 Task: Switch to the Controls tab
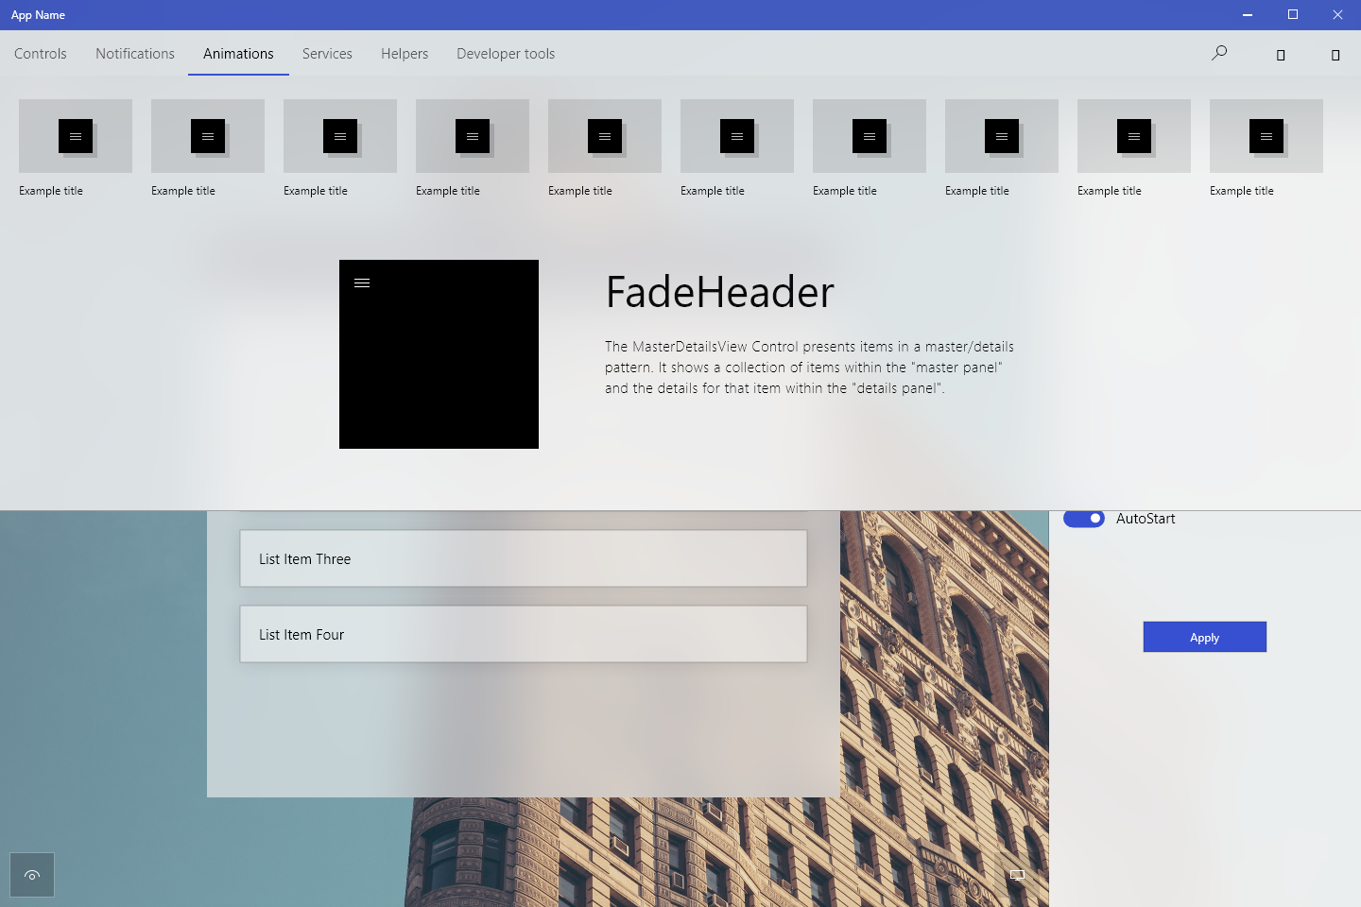coord(41,54)
